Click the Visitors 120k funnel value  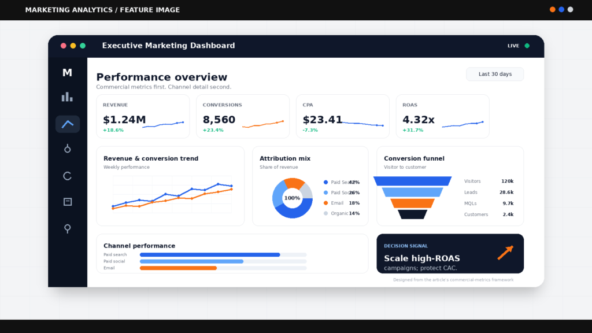(508, 181)
